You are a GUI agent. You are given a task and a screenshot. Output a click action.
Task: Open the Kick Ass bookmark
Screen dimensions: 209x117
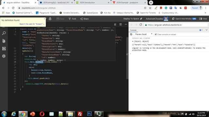[x=105, y=13]
